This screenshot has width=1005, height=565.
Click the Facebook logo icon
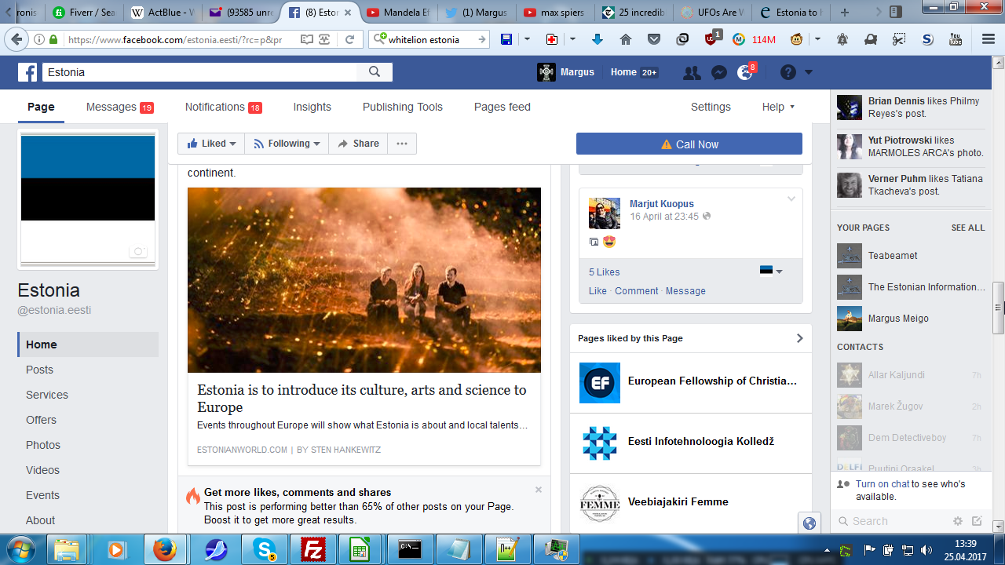coord(27,72)
